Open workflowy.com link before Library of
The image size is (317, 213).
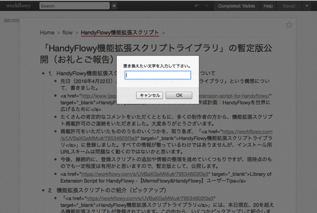145,174
